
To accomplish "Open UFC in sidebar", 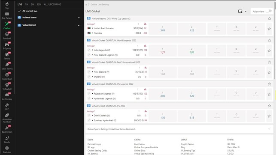I will (x=7, y=107).
